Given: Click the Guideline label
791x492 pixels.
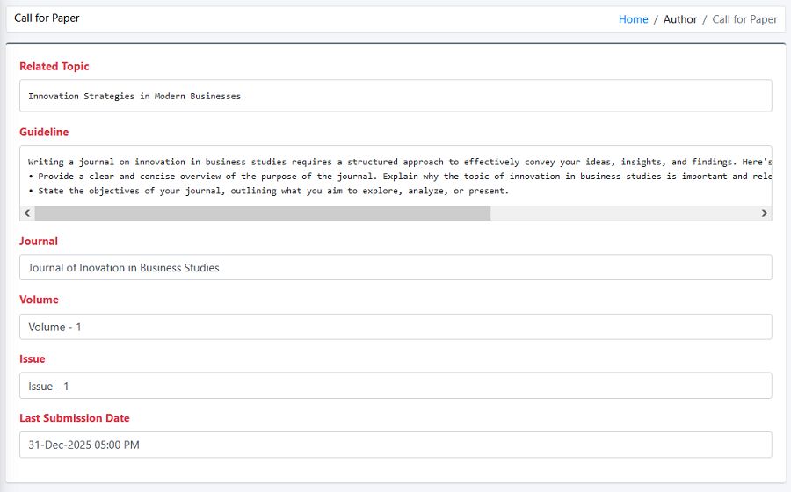Looking at the screenshot, I should (44, 133).
